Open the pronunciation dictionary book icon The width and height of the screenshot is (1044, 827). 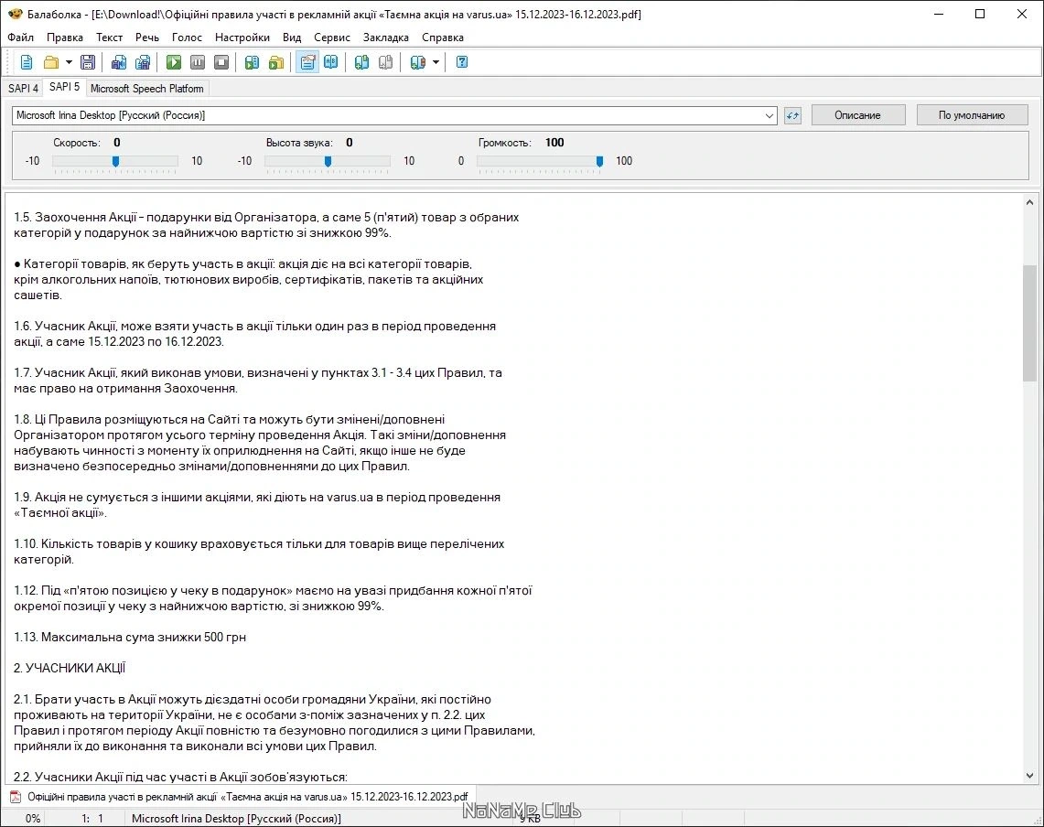click(x=331, y=62)
